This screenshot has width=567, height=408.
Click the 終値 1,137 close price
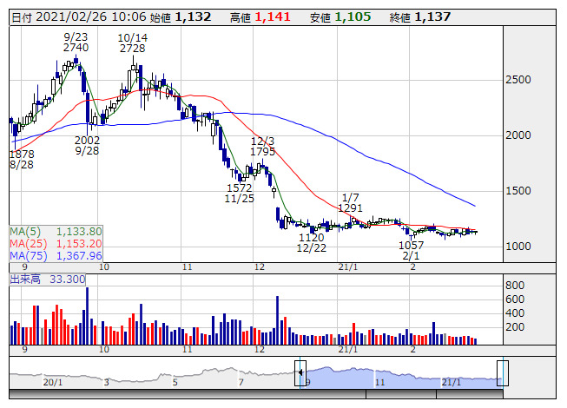tap(420, 17)
